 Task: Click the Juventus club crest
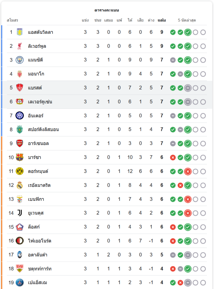click(x=19, y=213)
